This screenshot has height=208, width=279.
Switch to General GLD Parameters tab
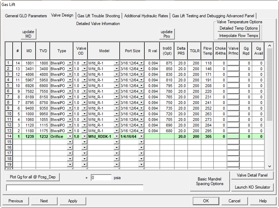click(x=26, y=16)
